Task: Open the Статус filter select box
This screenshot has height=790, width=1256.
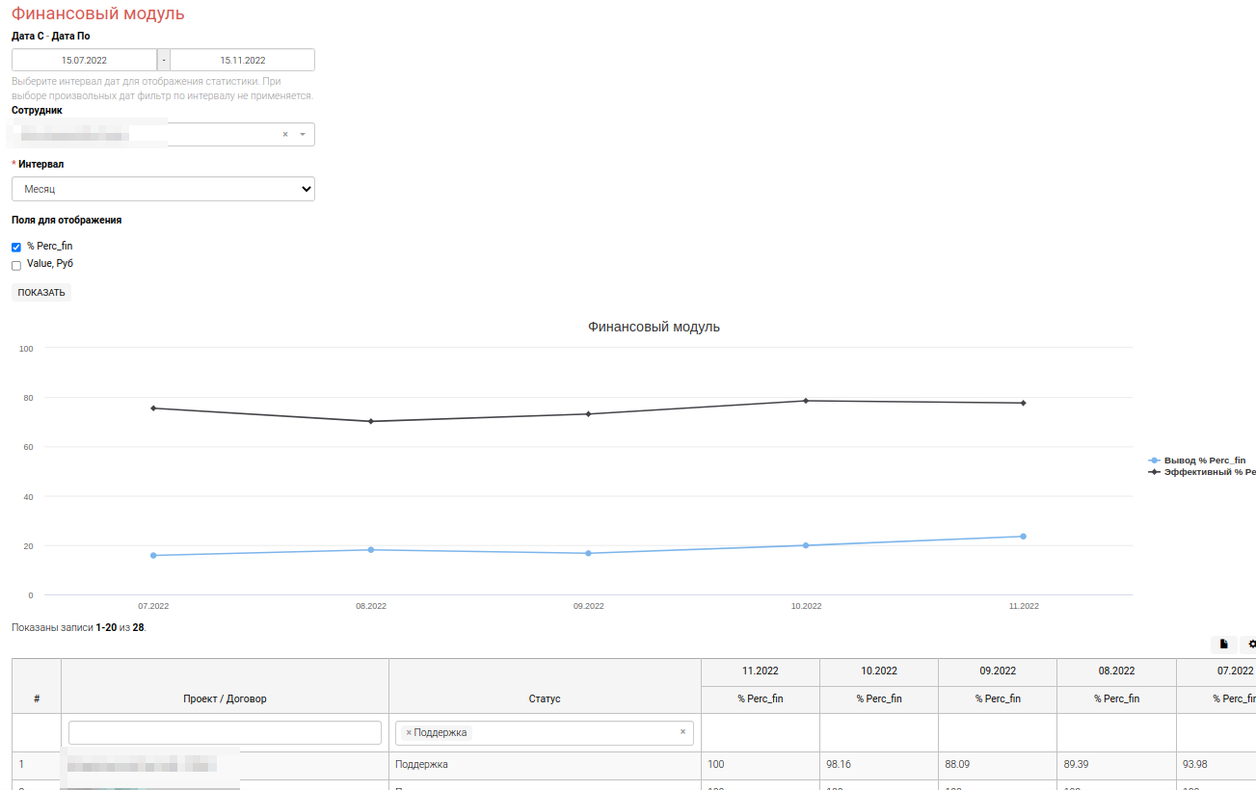Action: coord(569,733)
